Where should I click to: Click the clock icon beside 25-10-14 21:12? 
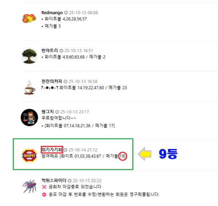(65, 150)
